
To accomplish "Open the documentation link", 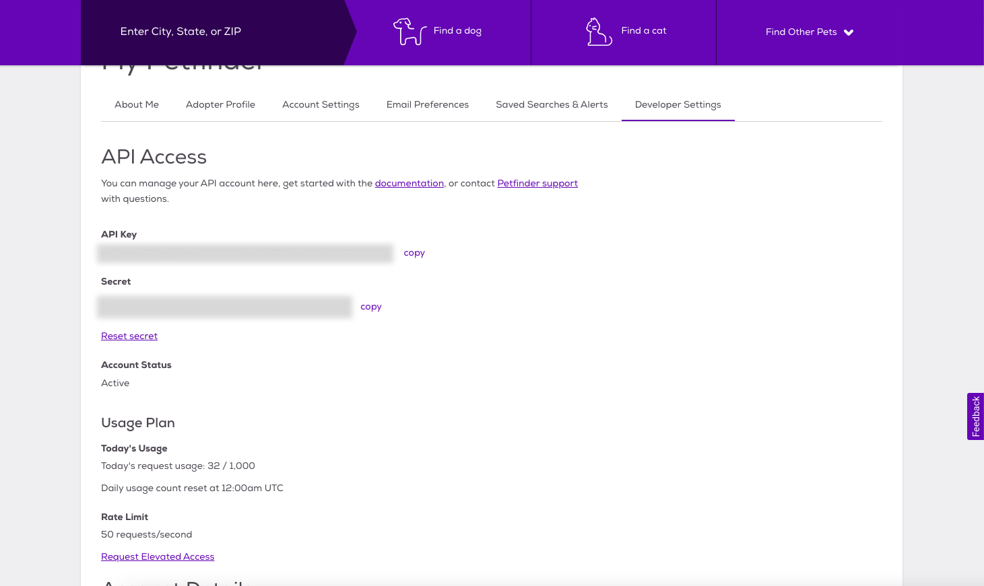I will coord(409,184).
